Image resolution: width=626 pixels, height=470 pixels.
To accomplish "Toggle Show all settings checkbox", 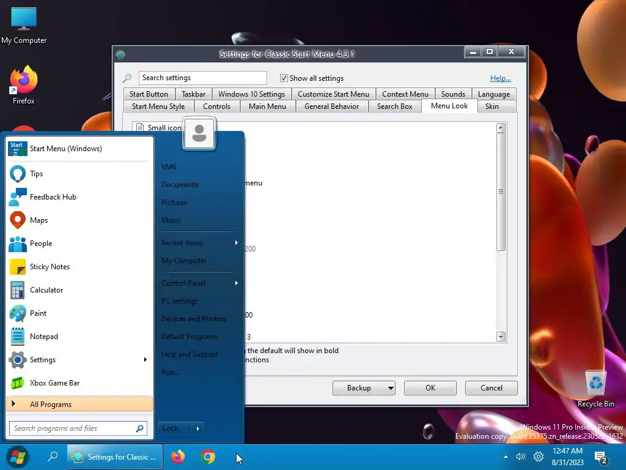I will click(x=284, y=78).
